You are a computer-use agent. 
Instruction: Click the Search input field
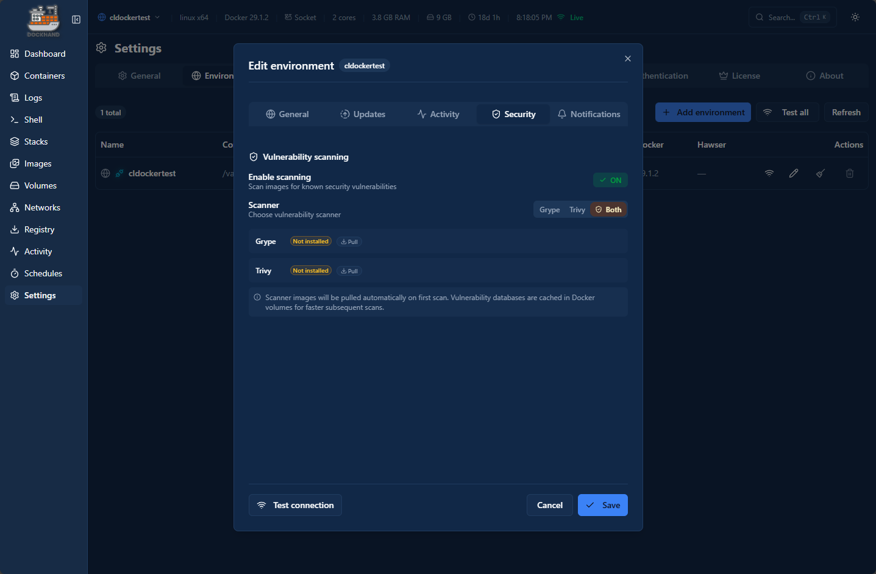pyautogui.click(x=786, y=17)
